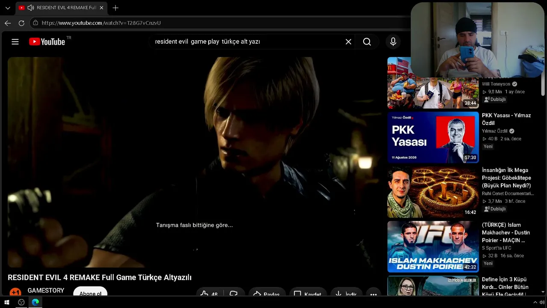
Task: Save the video with Kaydet
Action: 308,294
